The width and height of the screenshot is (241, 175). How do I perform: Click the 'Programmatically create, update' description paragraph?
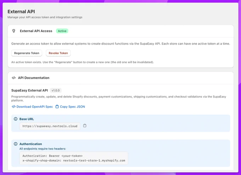[x=119, y=99]
